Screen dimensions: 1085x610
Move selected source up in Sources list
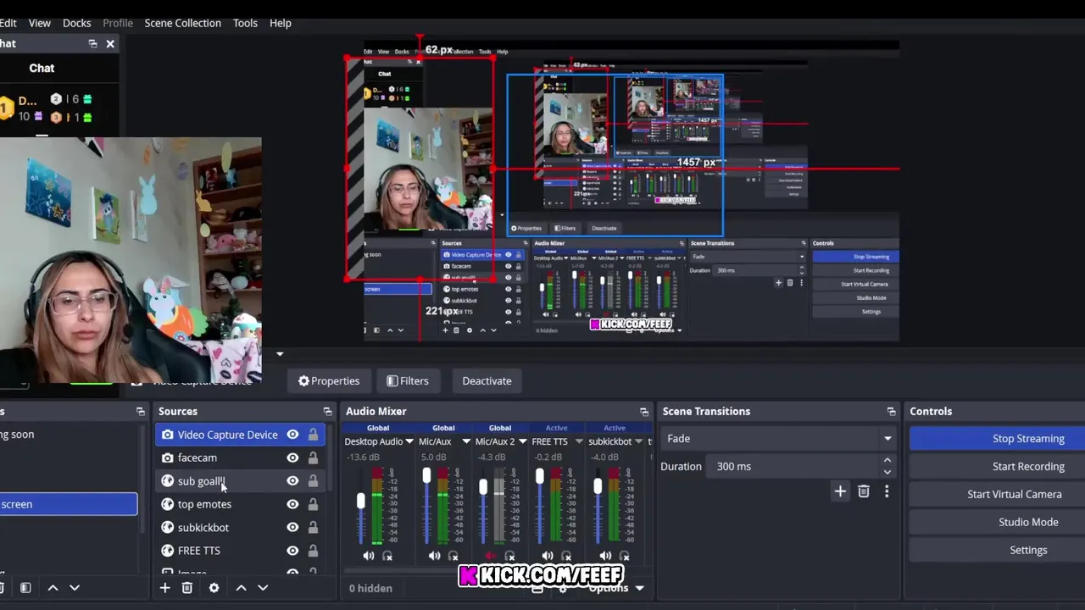point(241,588)
